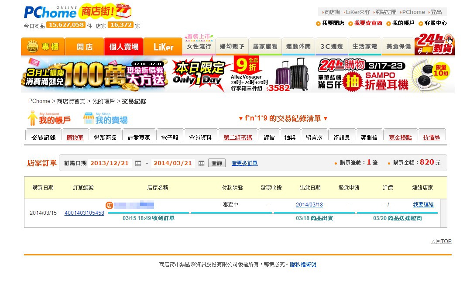Open the PChome top bar link

pos(413,12)
